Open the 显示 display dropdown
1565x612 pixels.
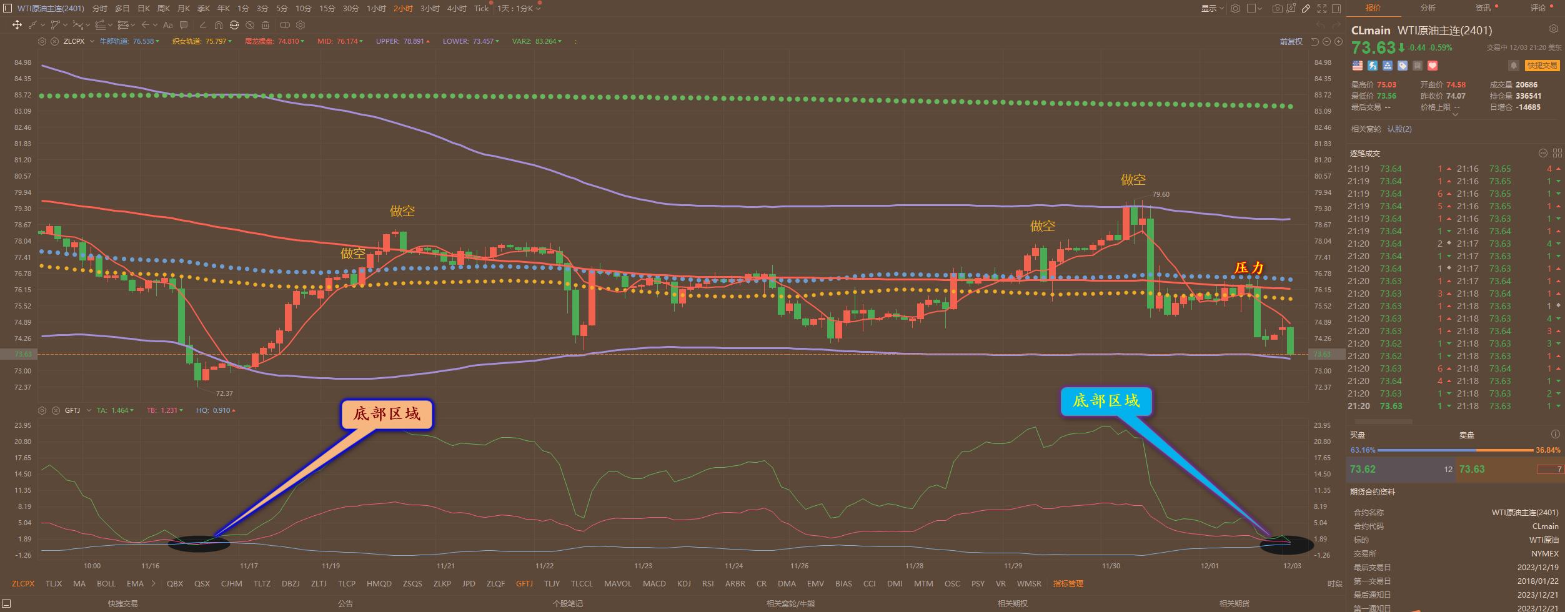(x=1212, y=8)
